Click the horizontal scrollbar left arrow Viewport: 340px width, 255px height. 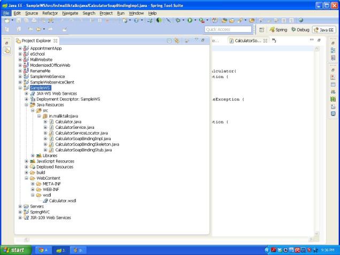point(26,239)
